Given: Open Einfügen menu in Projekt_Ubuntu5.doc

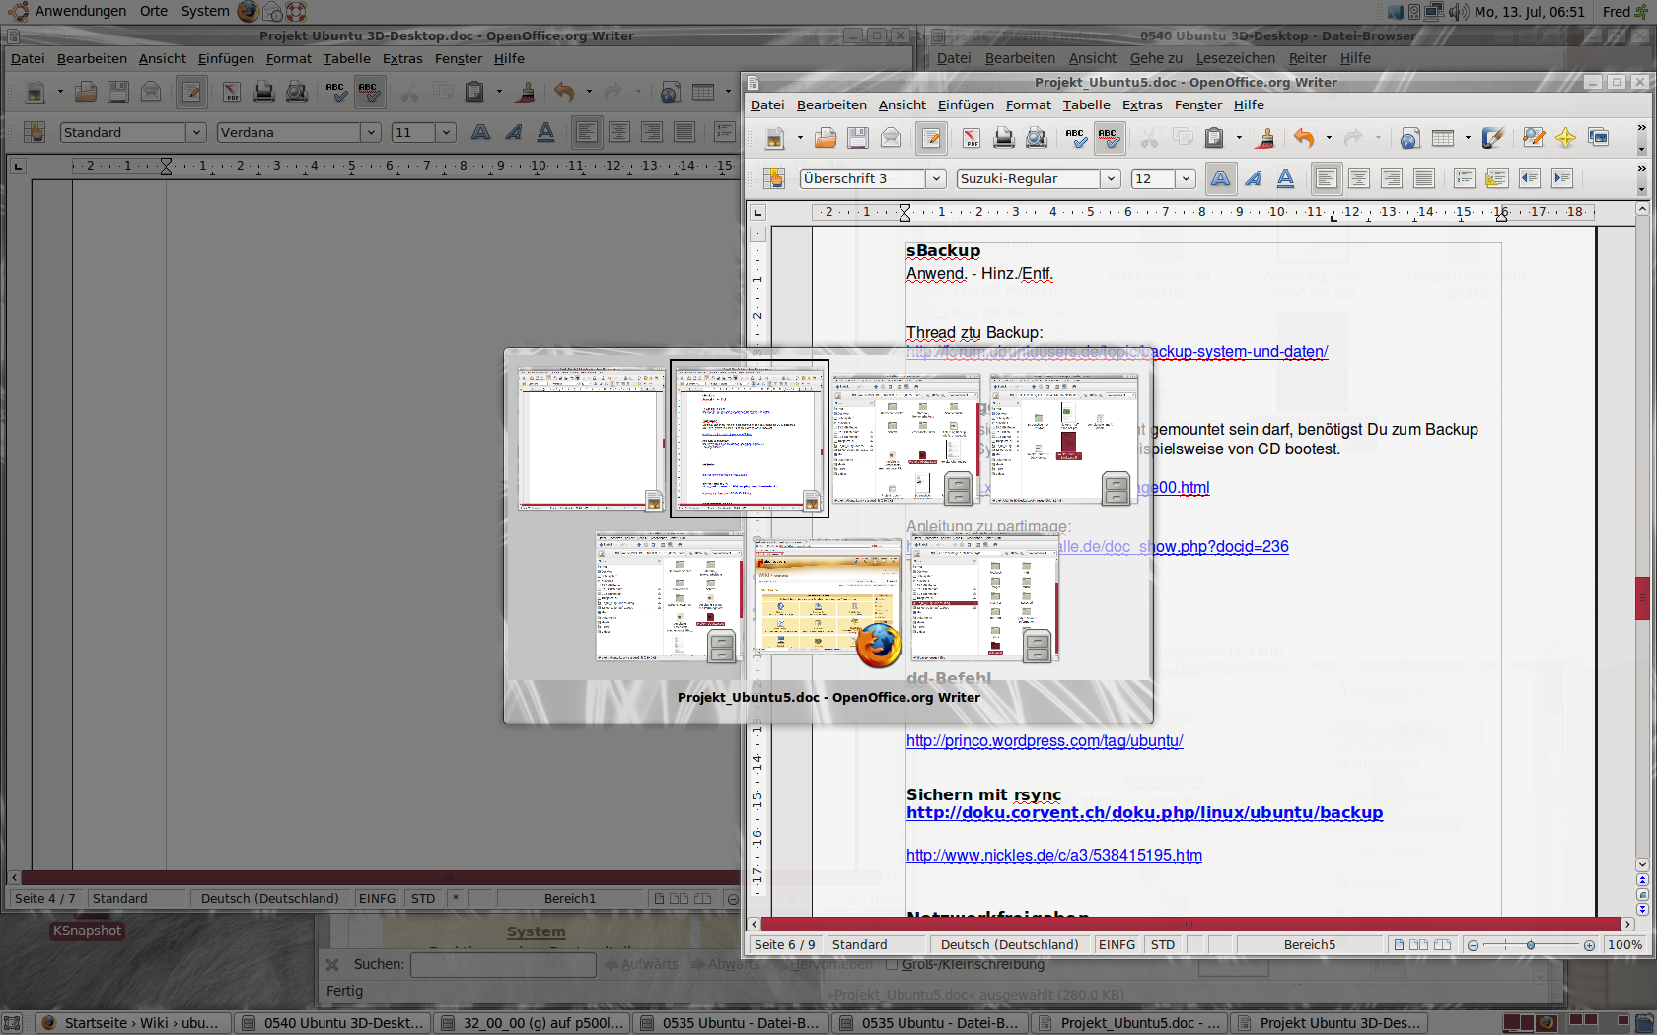Looking at the screenshot, I should 966,104.
